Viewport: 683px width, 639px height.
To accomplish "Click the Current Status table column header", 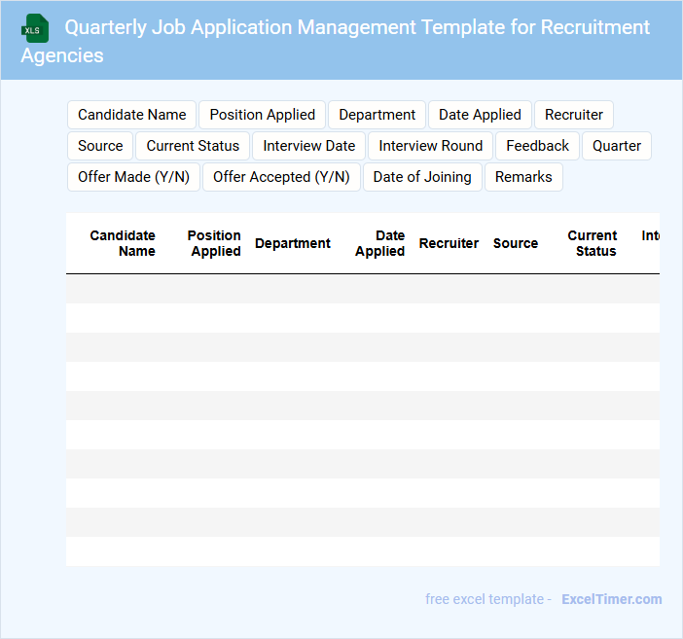I will tap(593, 243).
